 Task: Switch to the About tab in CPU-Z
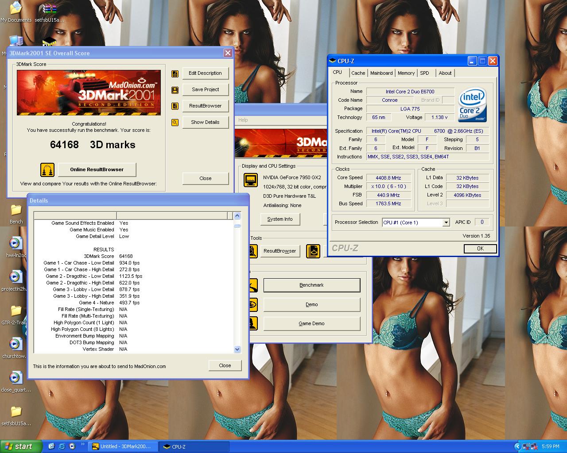445,73
